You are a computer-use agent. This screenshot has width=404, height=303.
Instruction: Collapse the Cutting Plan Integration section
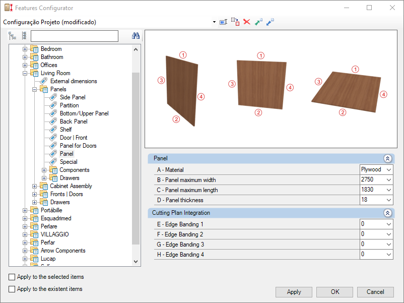tap(387, 213)
